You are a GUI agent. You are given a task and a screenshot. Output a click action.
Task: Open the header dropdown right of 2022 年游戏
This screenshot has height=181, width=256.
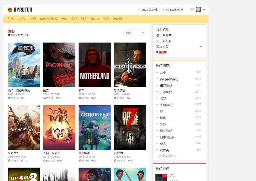173,10
